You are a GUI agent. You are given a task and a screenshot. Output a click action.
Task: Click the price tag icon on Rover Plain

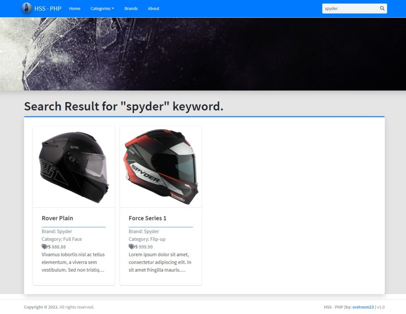coord(44,246)
